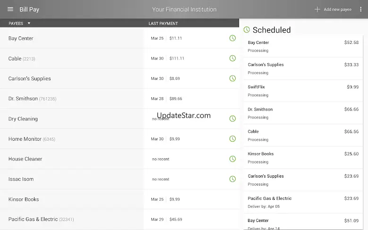Open the hamburger navigation menu

click(x=10, y=9)
